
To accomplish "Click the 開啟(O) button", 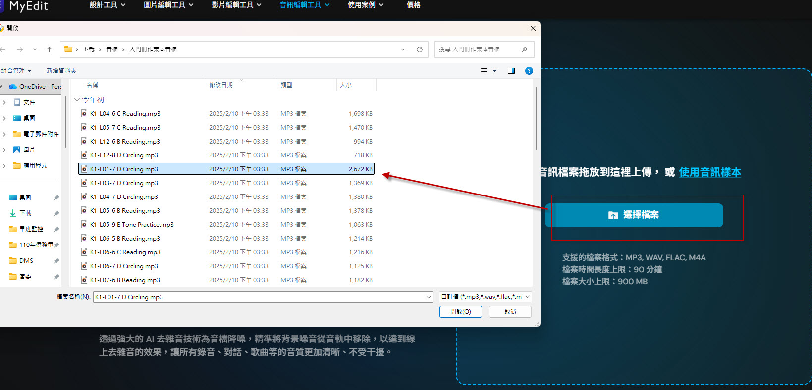I will (x=460, y=312).
